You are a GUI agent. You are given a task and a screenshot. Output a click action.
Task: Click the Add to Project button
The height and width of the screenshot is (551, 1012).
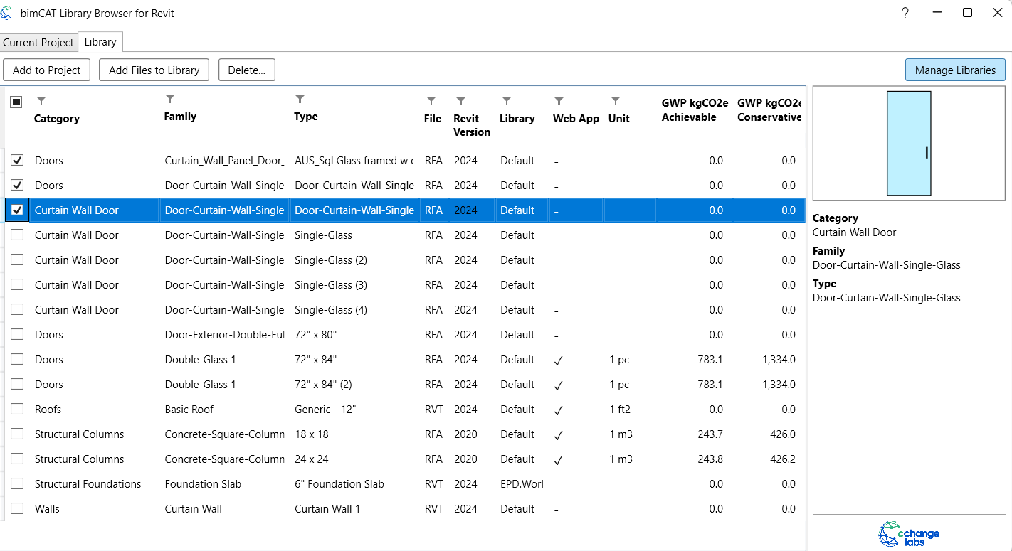pyautogui.click(x=47, y=70)
